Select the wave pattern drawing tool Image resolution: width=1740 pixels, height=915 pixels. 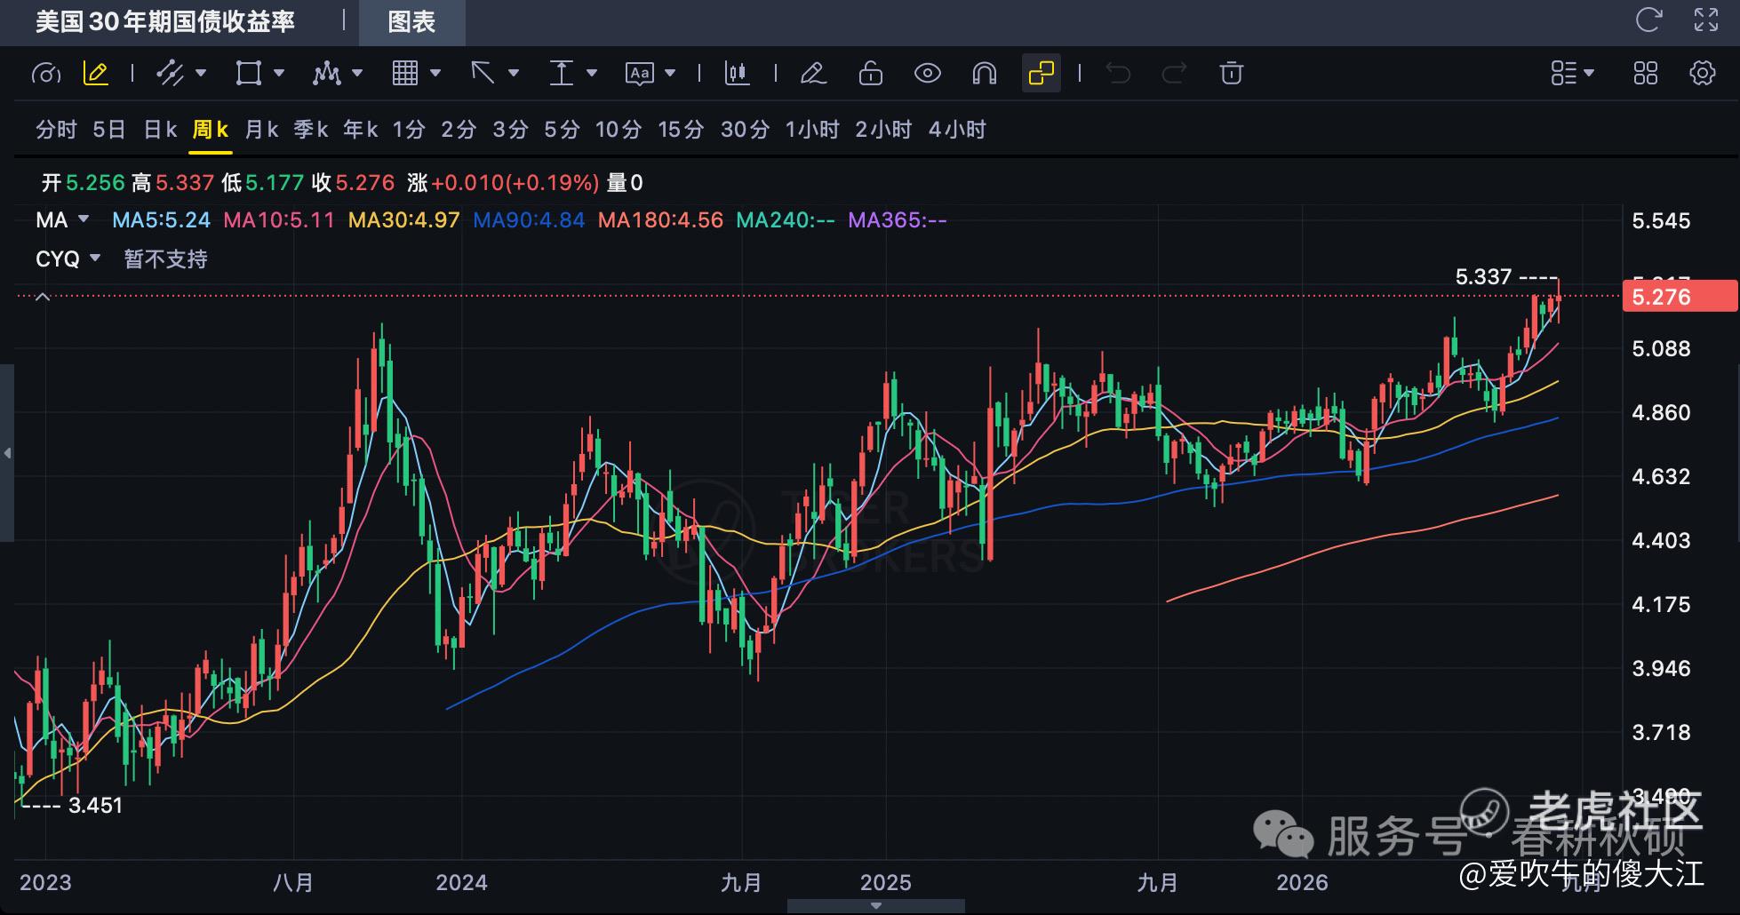coord(326,74)
